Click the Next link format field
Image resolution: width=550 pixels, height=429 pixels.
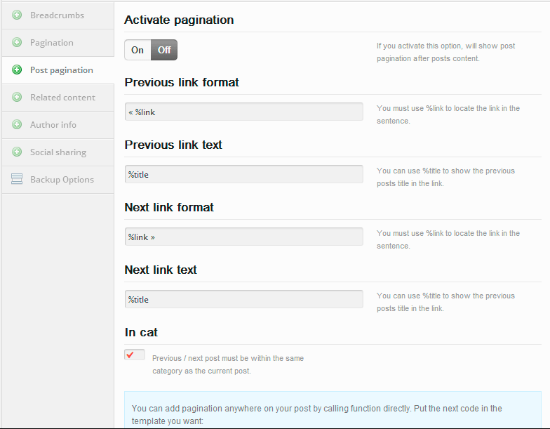(244, 237)
